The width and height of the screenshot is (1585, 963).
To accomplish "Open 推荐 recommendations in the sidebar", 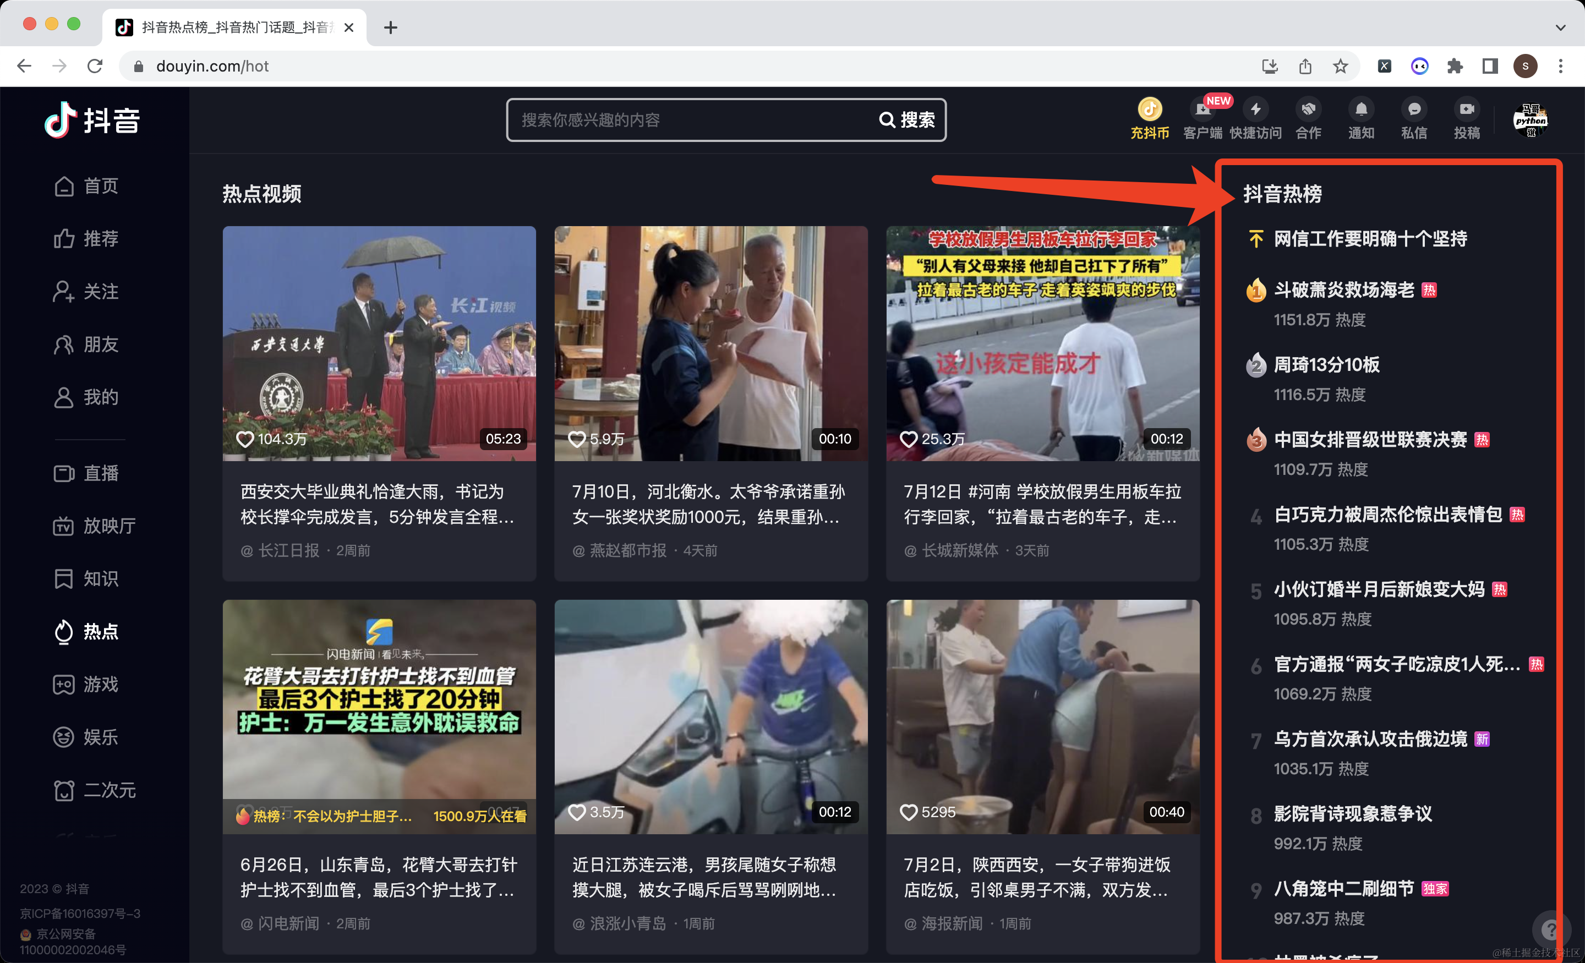I will (x=86, y=239).
